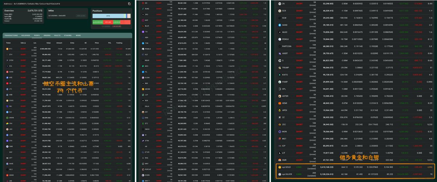The height and width of the screenshot is (182, 437).
Task: Open the Holdings tab
Action: tap(26, 36)
